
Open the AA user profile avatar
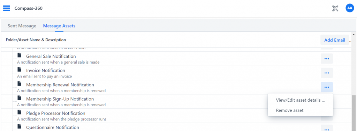coord(349,8)
